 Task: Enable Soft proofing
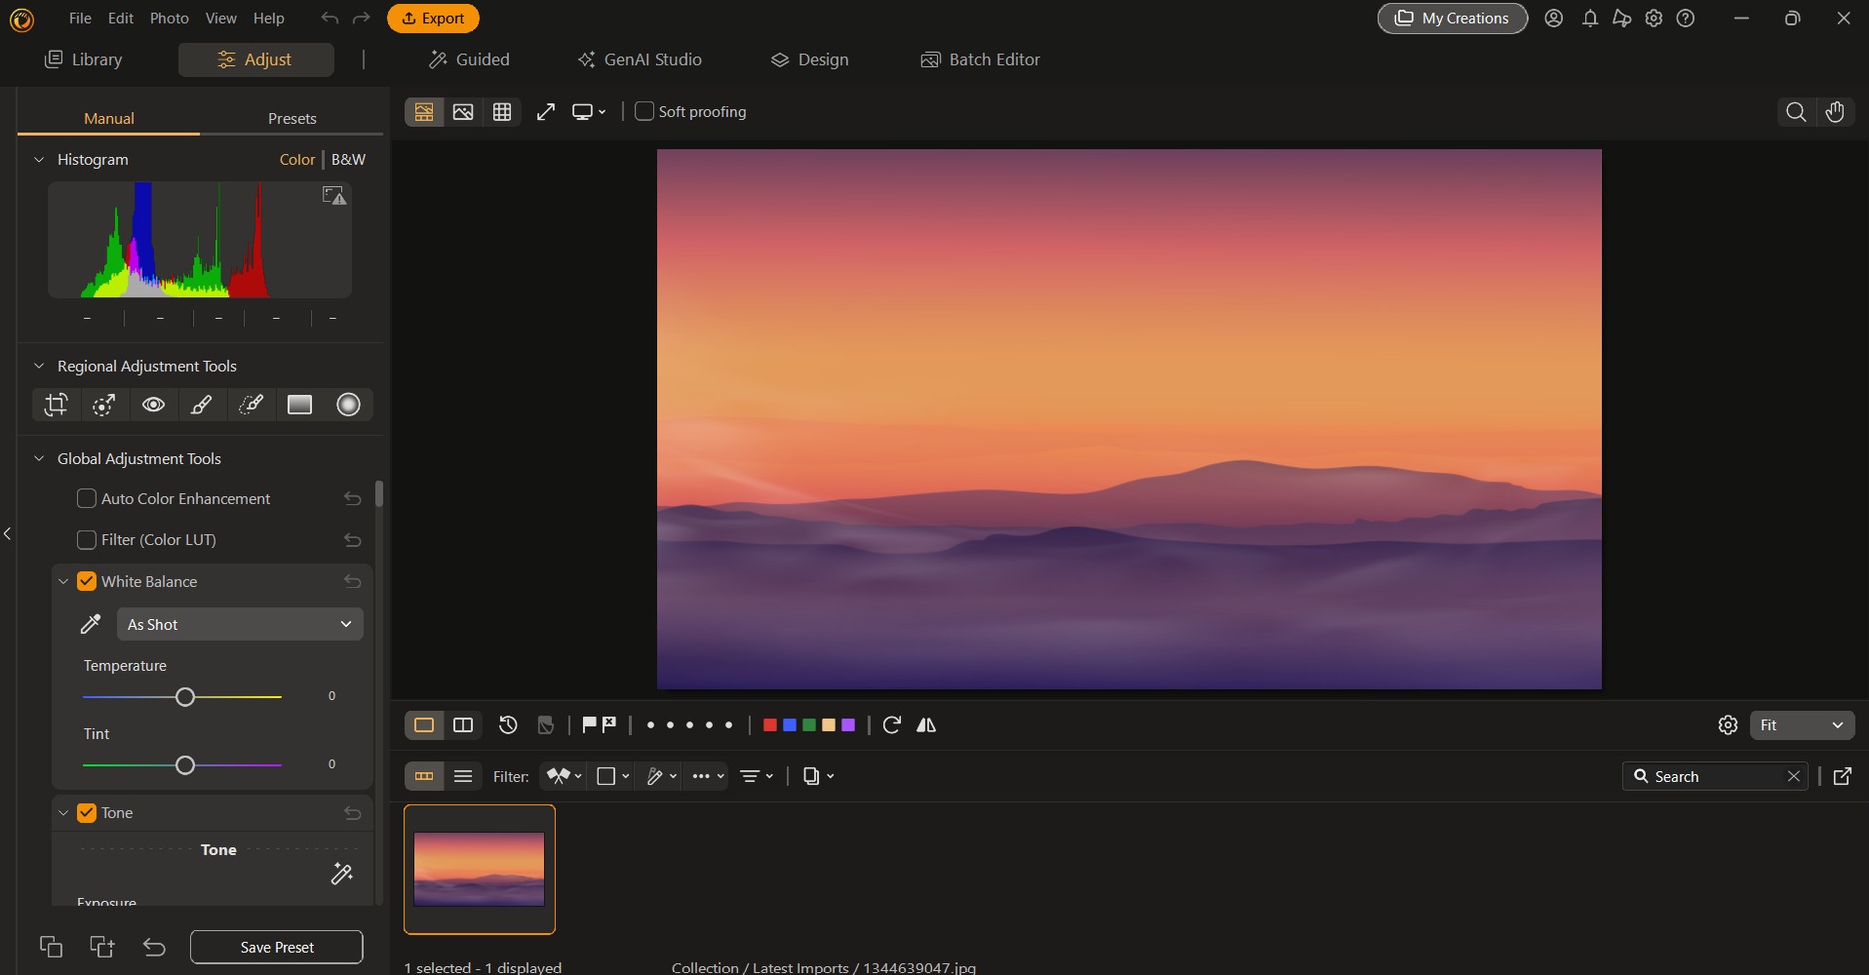click(644, 112)
